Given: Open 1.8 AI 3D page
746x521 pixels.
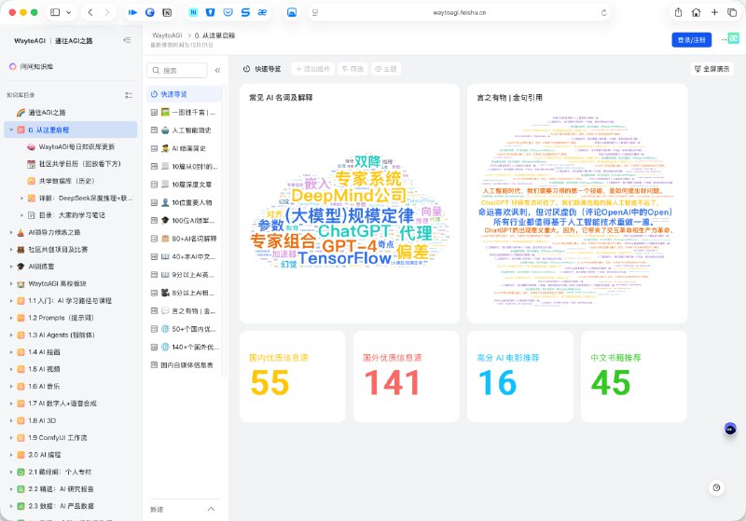Looking at the screenshot, I should (x=42, y=420).
